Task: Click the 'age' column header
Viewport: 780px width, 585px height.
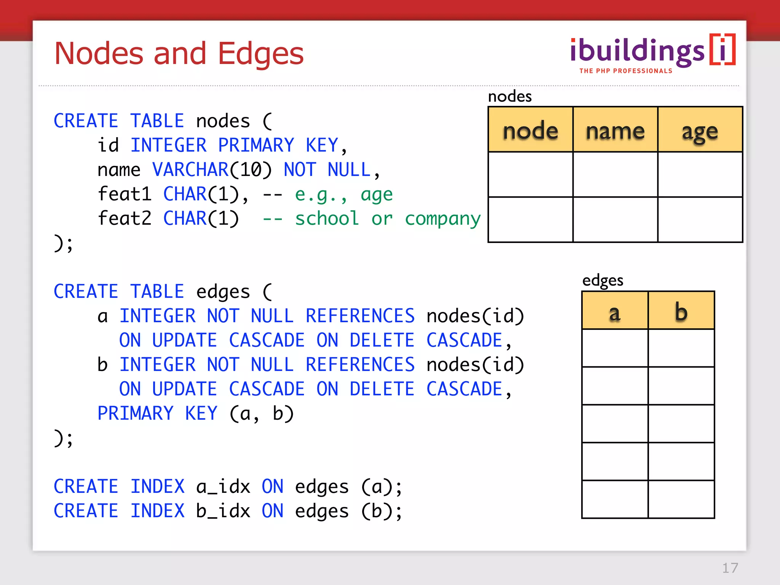Action: pos(700,129)
